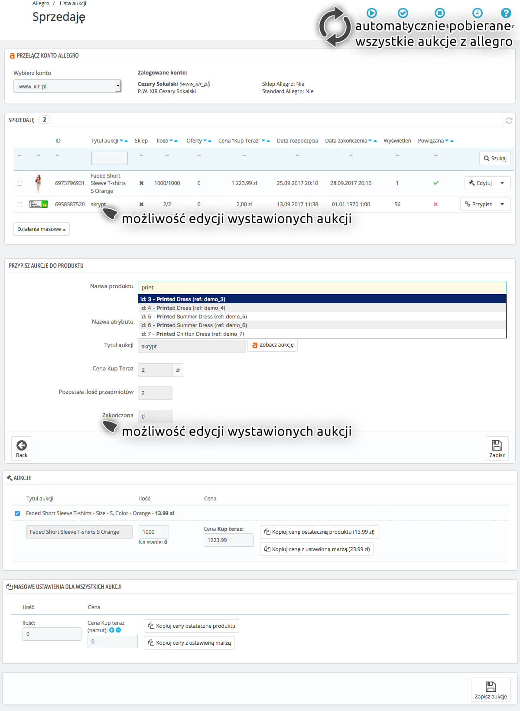
Task: Click Przypisz for the skrypt auction
Action: tap(478, 204)
